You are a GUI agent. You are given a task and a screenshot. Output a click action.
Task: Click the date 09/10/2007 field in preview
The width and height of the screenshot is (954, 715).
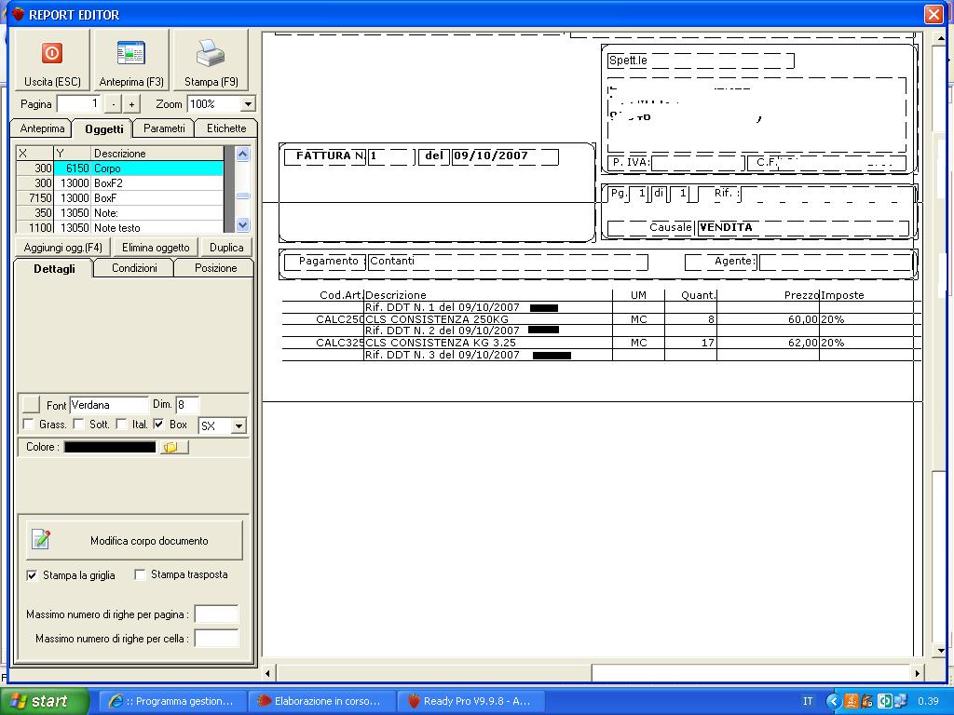[x=505, y=156]
